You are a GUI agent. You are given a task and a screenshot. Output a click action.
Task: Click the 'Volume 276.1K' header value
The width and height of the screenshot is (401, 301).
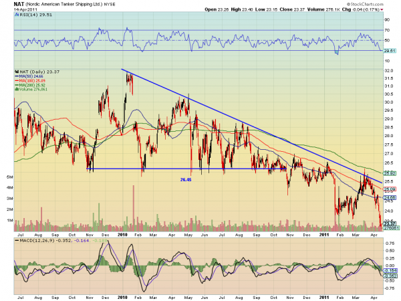(323, 9)
